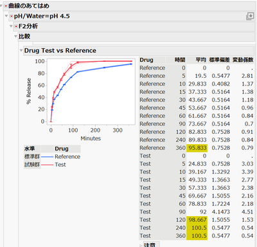Screen dimensions: 257x247
Task: Collapse the pH/Water=pH 4.5 outline with gray triangle
Action: 6,16
